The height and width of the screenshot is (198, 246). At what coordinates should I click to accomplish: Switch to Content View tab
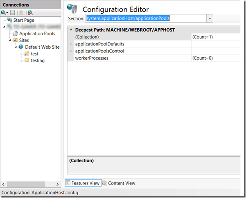coord(119,183)
